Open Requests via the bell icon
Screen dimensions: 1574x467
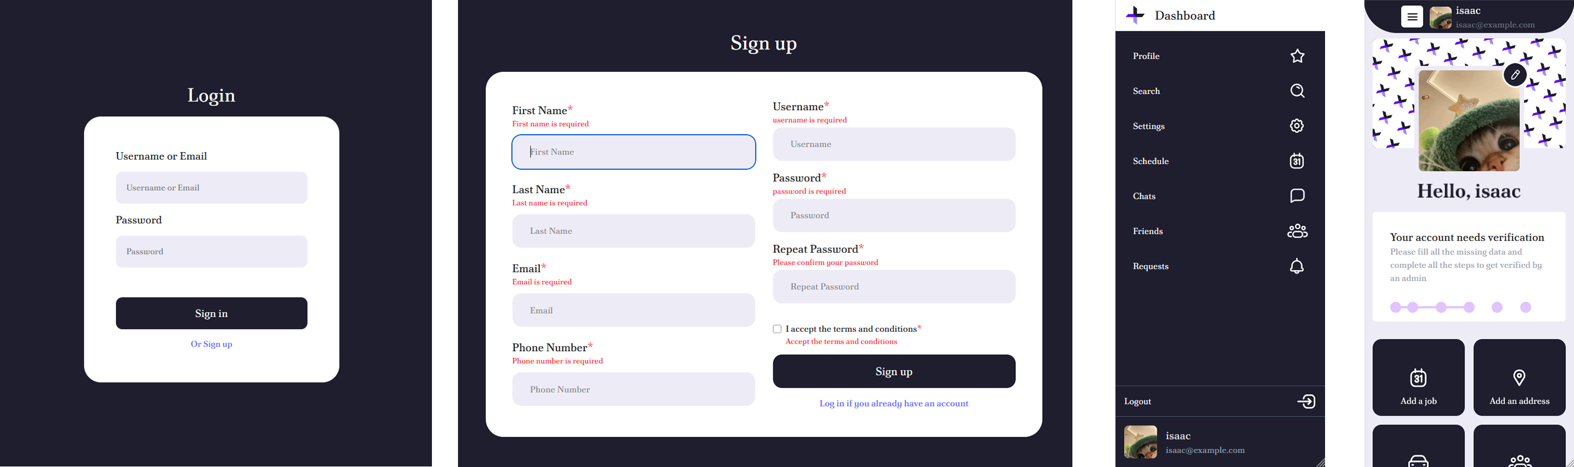click(x=1296, y=266)
